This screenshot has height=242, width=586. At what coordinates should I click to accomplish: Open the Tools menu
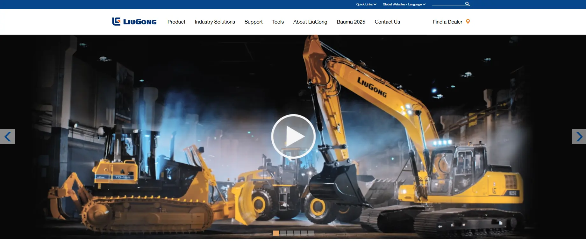tap(278, 22)
